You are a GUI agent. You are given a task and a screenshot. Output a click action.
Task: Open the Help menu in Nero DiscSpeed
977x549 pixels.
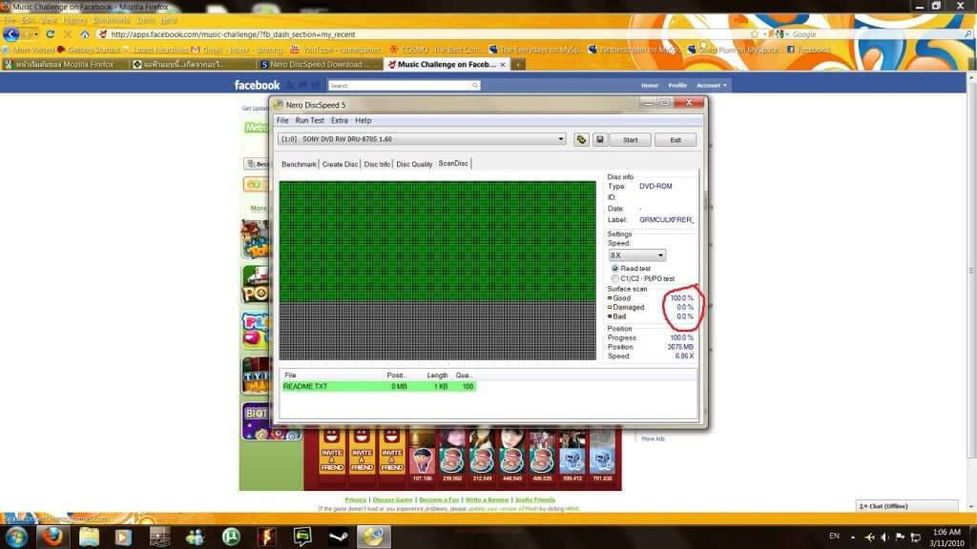(364, 120)
